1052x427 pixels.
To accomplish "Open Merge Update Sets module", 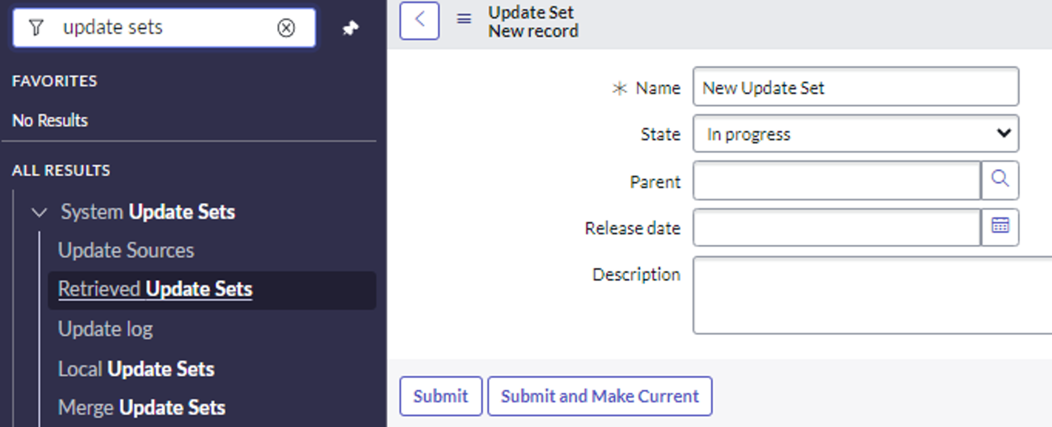I will [x=142, y=407].
